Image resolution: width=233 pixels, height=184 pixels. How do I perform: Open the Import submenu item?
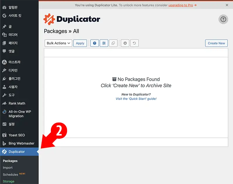coord(8,168)
